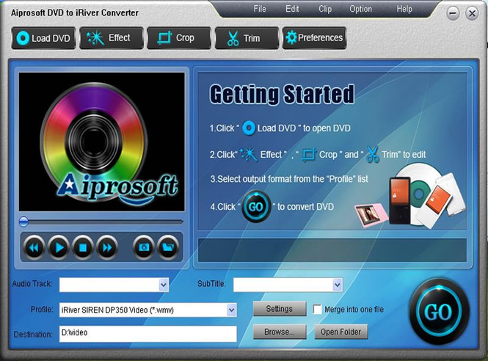The height and width of the screenshot is (361, 488).
Task: Click the fast forward button
Action: [x=107, y=248]
